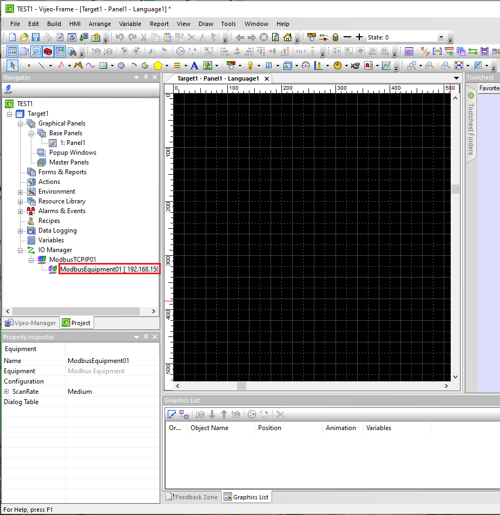Expand the Alarms & Events tree node

pos(21,211)
